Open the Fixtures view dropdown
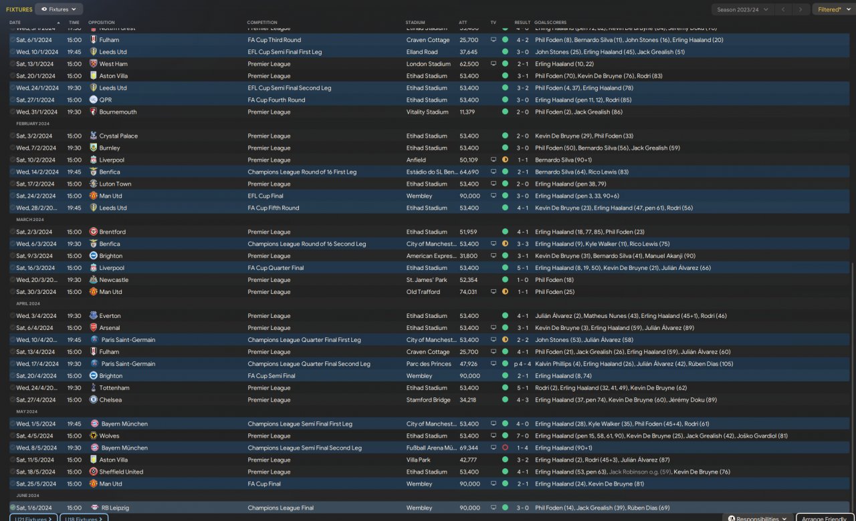 point(59,9)
